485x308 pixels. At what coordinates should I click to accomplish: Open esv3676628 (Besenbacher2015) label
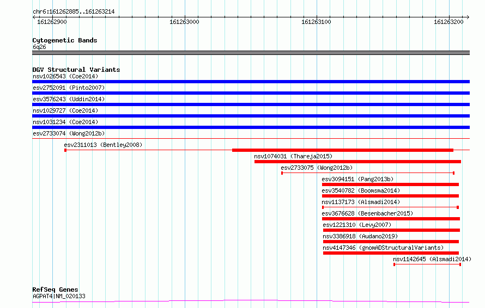[367, 213]
